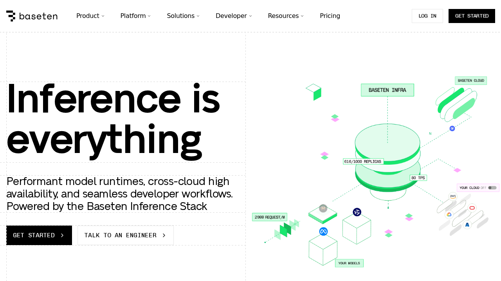Open the Resources menu

(286, 16)
